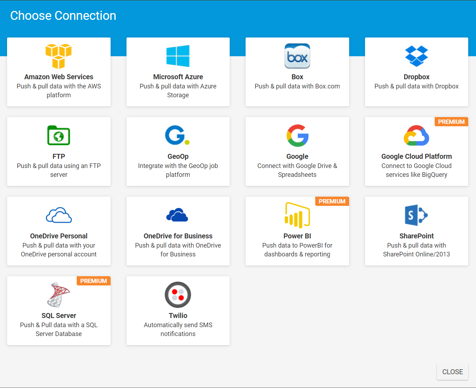The image size is (476, 388).
Task: Click 'Push & pull data with your OneDrive personal account'
Action: (x=59, y=250)
